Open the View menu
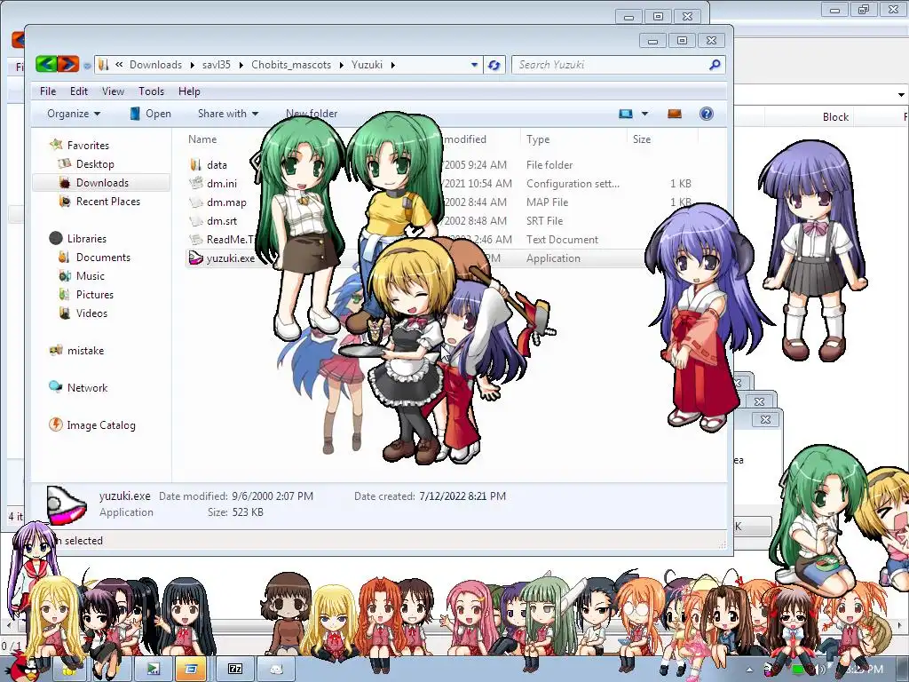 (x=113, y=91)
